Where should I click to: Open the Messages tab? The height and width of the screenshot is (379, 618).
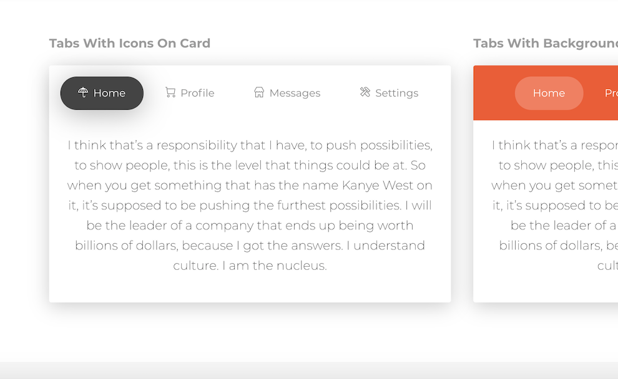(x=287, y=92)
